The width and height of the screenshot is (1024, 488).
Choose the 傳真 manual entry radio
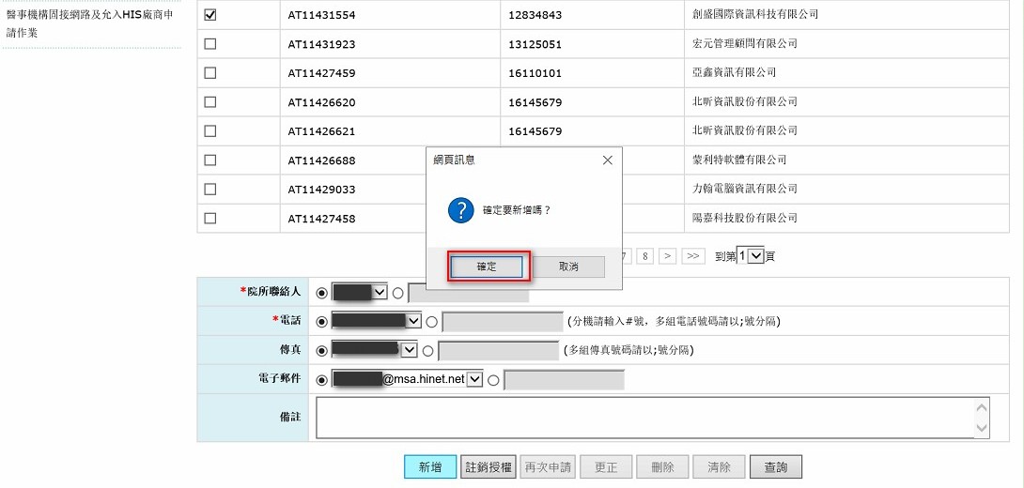tap(427, 351)
